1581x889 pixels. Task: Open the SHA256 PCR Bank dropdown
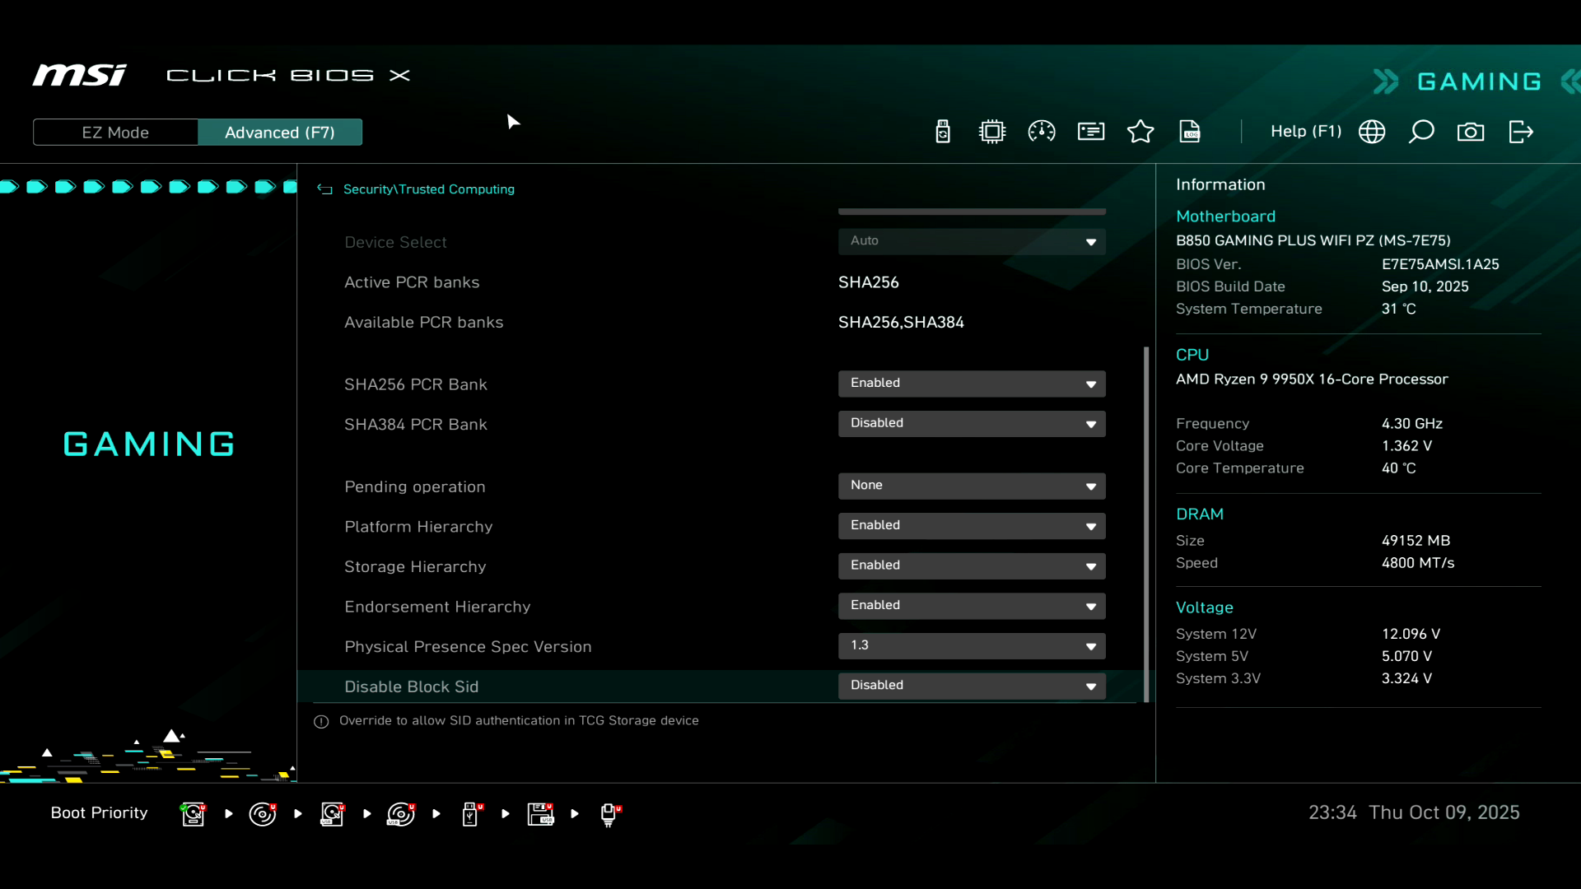[972, 384]
